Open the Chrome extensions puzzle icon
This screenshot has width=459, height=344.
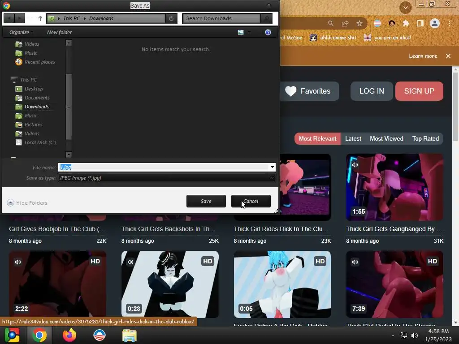406,23
